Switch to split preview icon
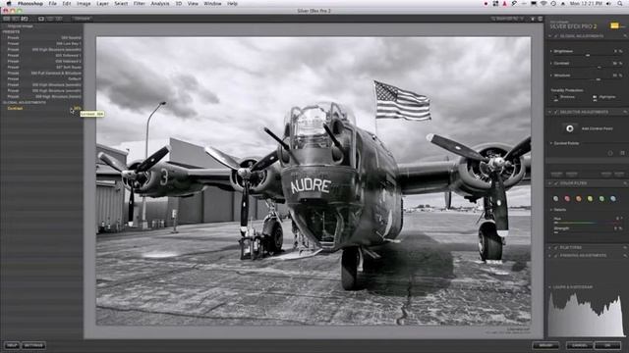 [50, 19]
